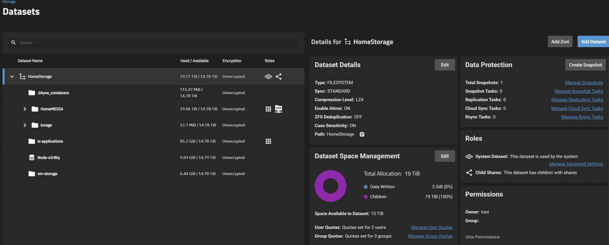The image size is (609, 245).
Task: Select the Node-s3r8lq zvol name
Action: click(x=49, y=158)
